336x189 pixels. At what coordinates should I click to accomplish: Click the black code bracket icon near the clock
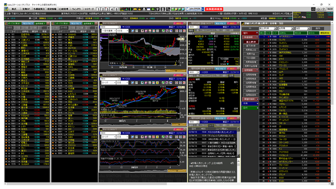click(x=313, y=9)
